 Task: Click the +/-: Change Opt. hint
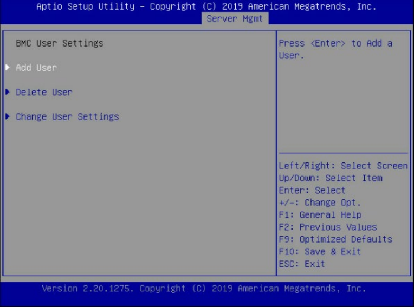click(x=319, y=203)
